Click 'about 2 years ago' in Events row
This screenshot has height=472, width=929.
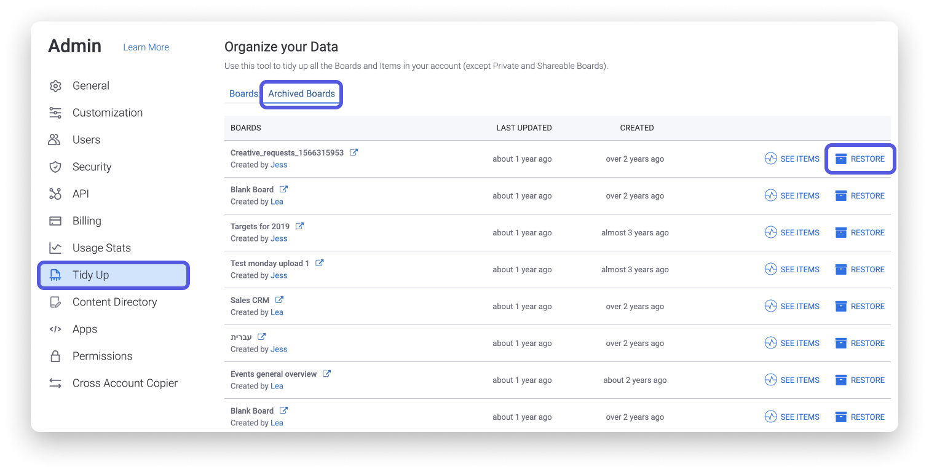pyautogui.click(x=635, y=380)
